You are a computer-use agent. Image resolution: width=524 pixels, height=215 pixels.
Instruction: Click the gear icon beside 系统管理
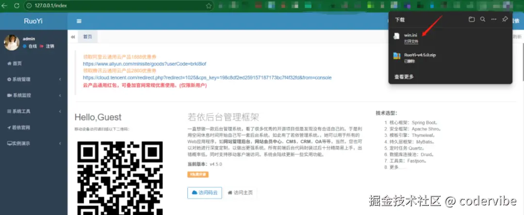[x=9, y=79]
